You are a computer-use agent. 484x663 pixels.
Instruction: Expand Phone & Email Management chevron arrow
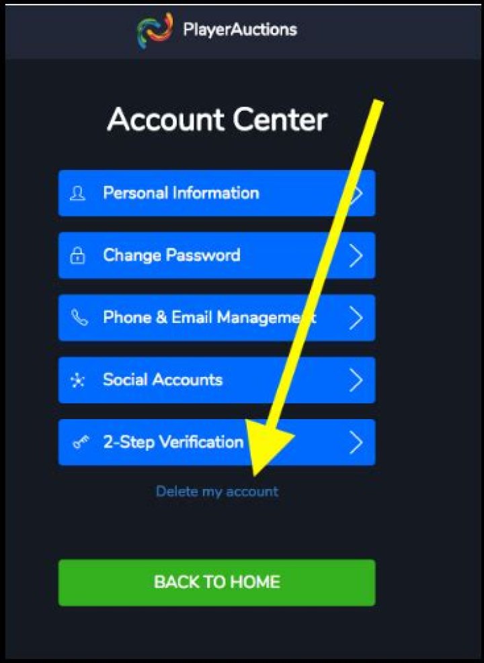[x=356, y=318]
